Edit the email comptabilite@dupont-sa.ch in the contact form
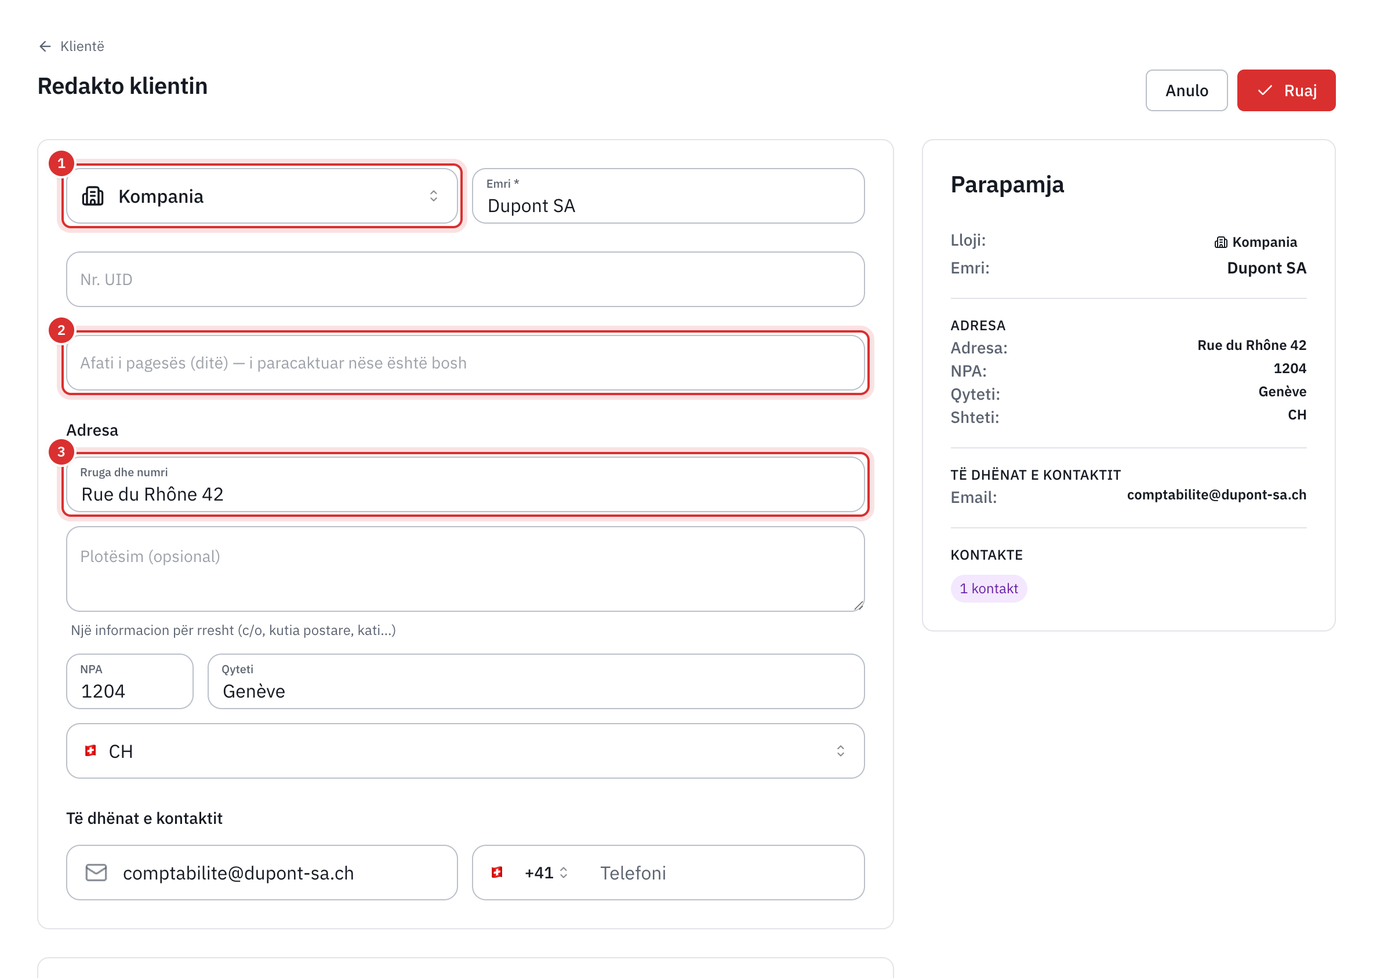1373x978 pixels. 261,873
